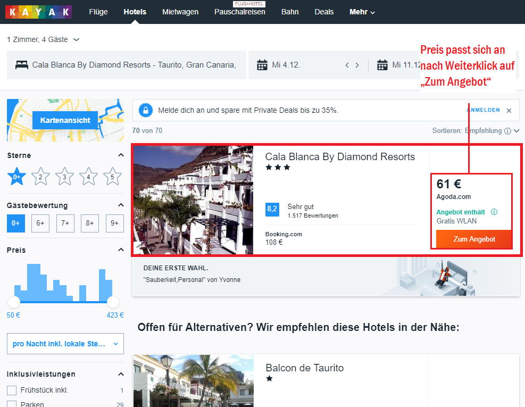Collapse the Gästebewertung filter section
Image resolution: width=525 pixels, height=407 pixels.
pos(121,205)
